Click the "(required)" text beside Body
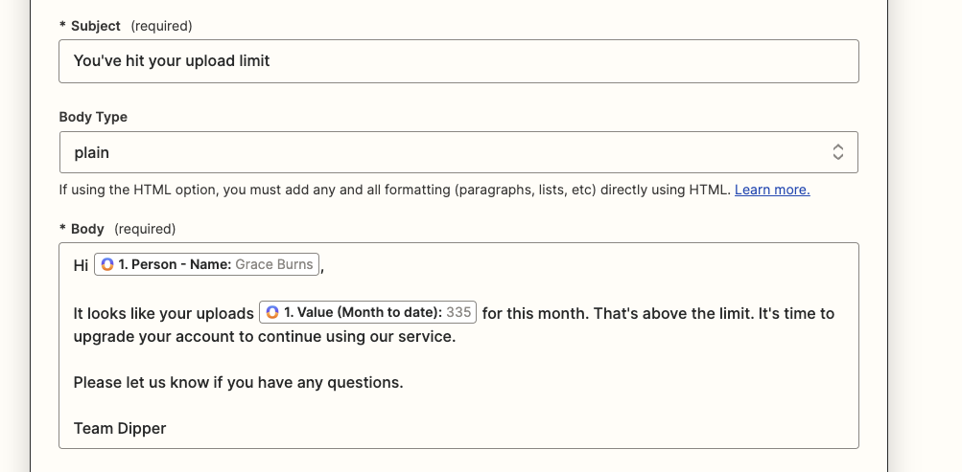Viewport: 962px width, 472px height. pyautogui.click(x=145, y=229)
